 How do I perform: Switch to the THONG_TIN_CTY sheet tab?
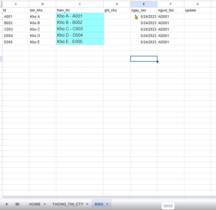(x=68, y=204)
